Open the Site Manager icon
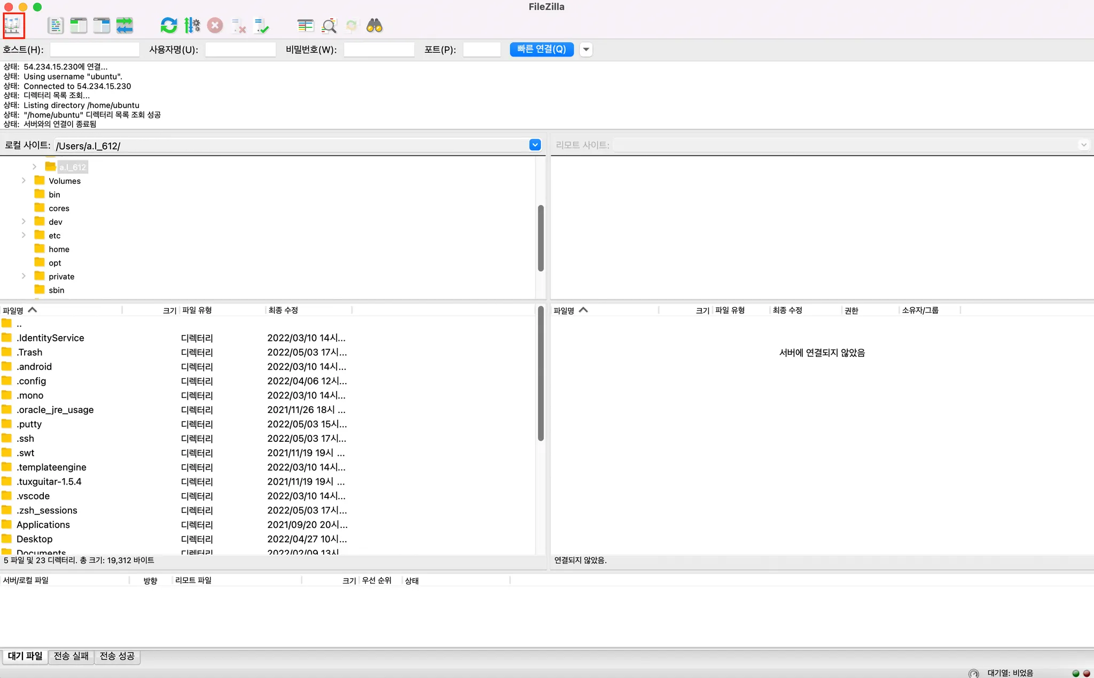Viewport: 1094px width, 678px height. [x=13, y=26]
